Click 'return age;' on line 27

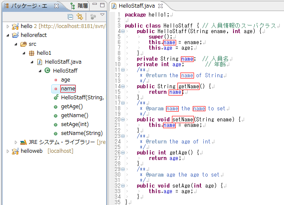click(165, 158)
